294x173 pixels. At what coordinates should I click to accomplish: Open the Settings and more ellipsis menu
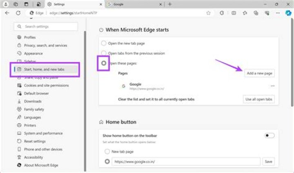278,13
